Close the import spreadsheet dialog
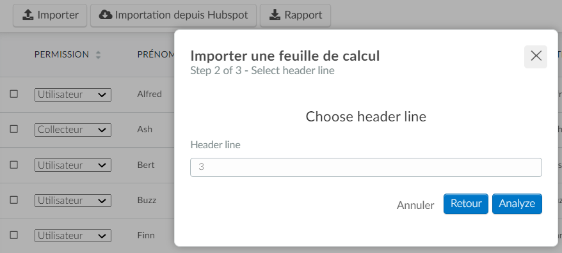562x253 pixels. (x=536, y=56)
